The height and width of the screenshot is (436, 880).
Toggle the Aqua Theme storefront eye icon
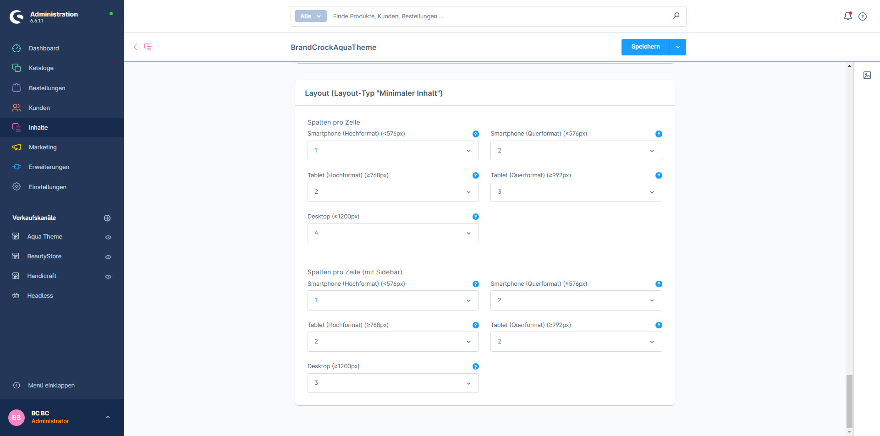108,237
